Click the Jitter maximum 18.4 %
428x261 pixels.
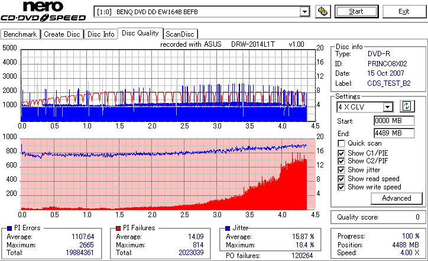[305, 245]
